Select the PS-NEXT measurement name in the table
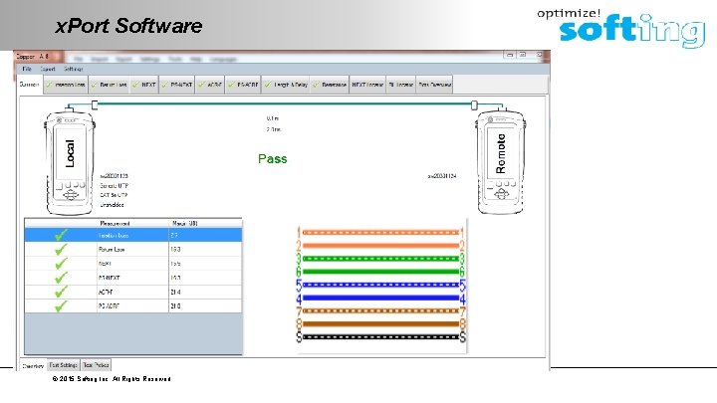Screen dimensions: 717x403 click(109, 278)
